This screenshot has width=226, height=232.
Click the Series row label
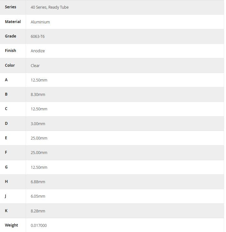pos(11,7)
